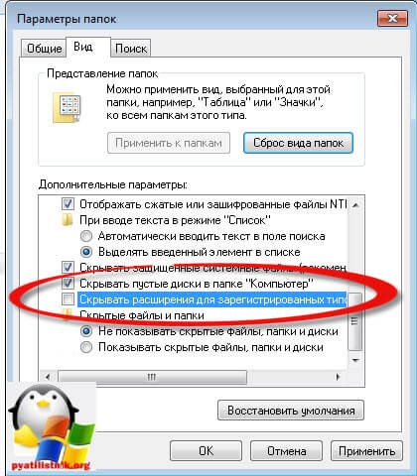The height and width of the screenshot is (476, 417).
Task: Click the 'Сброс вида папок' button
Action: coord(298,143)
